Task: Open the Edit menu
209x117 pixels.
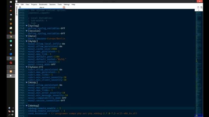Action: tap(22, 4)
